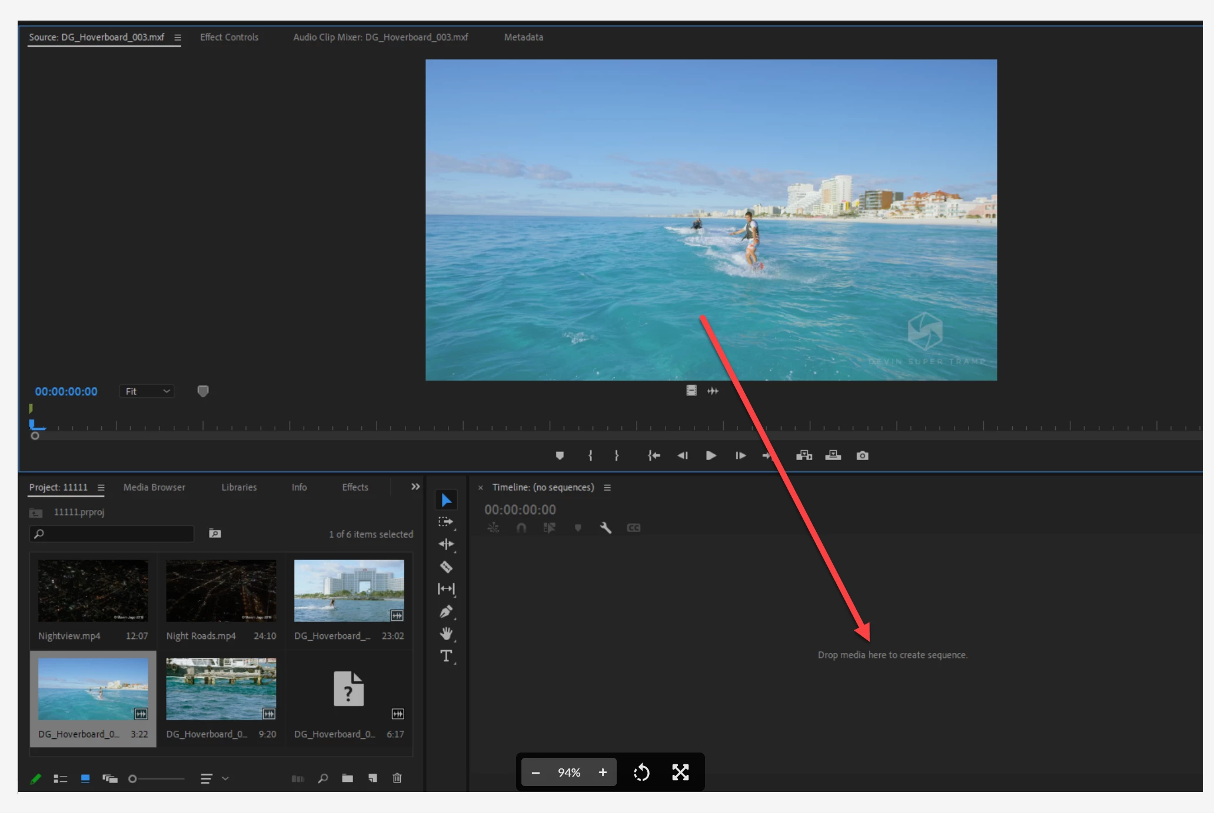Viewport: 1214px width, 819px height.
Task: Open the Media Browser tab
Action: [x=154, y=487]
